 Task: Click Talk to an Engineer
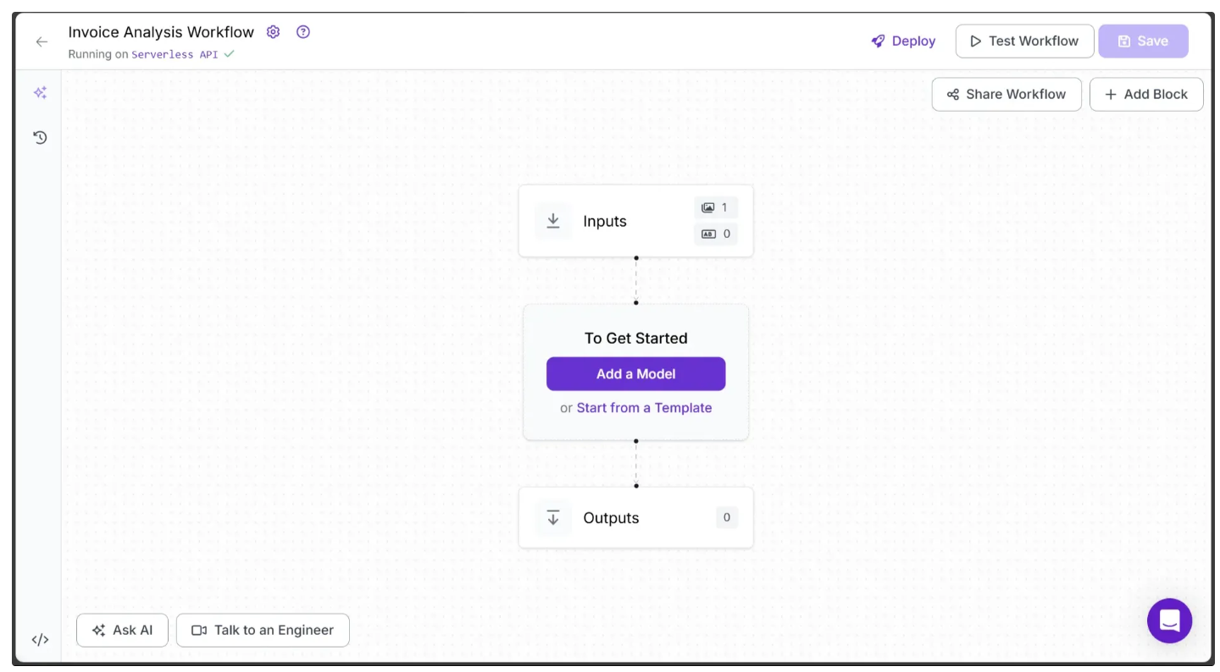point(263,630)
